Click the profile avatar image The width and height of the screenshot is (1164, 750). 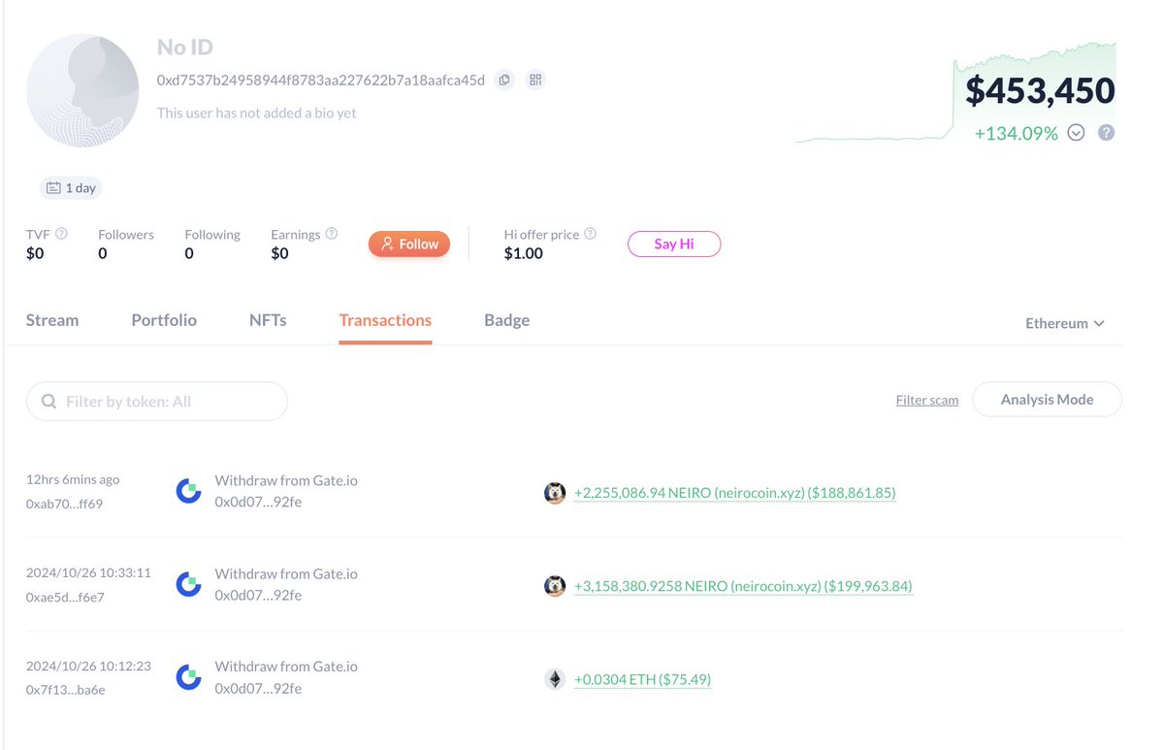tap(82, 90)
